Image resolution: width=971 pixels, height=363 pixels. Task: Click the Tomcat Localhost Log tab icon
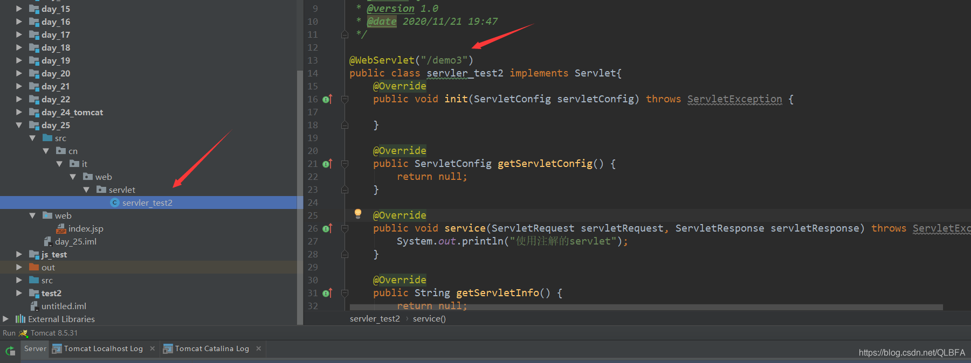(x=57, y=349)
